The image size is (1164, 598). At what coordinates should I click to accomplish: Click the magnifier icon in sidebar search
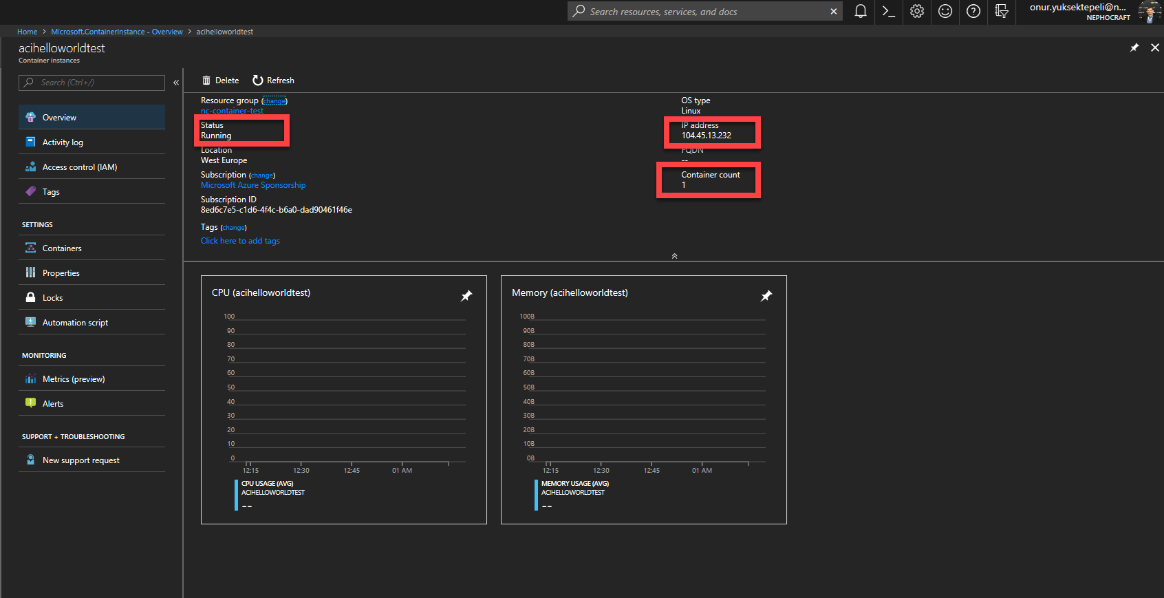pyautogui.click(x=29, y=83)
